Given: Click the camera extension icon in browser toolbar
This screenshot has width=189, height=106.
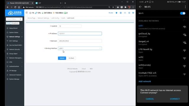Looking at the screenshot, I should click(118, 7).
